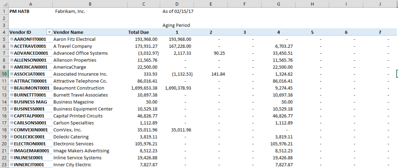Select the 90.25 period 2 cell
Screen dimensions: 398x168
(211, 53)
